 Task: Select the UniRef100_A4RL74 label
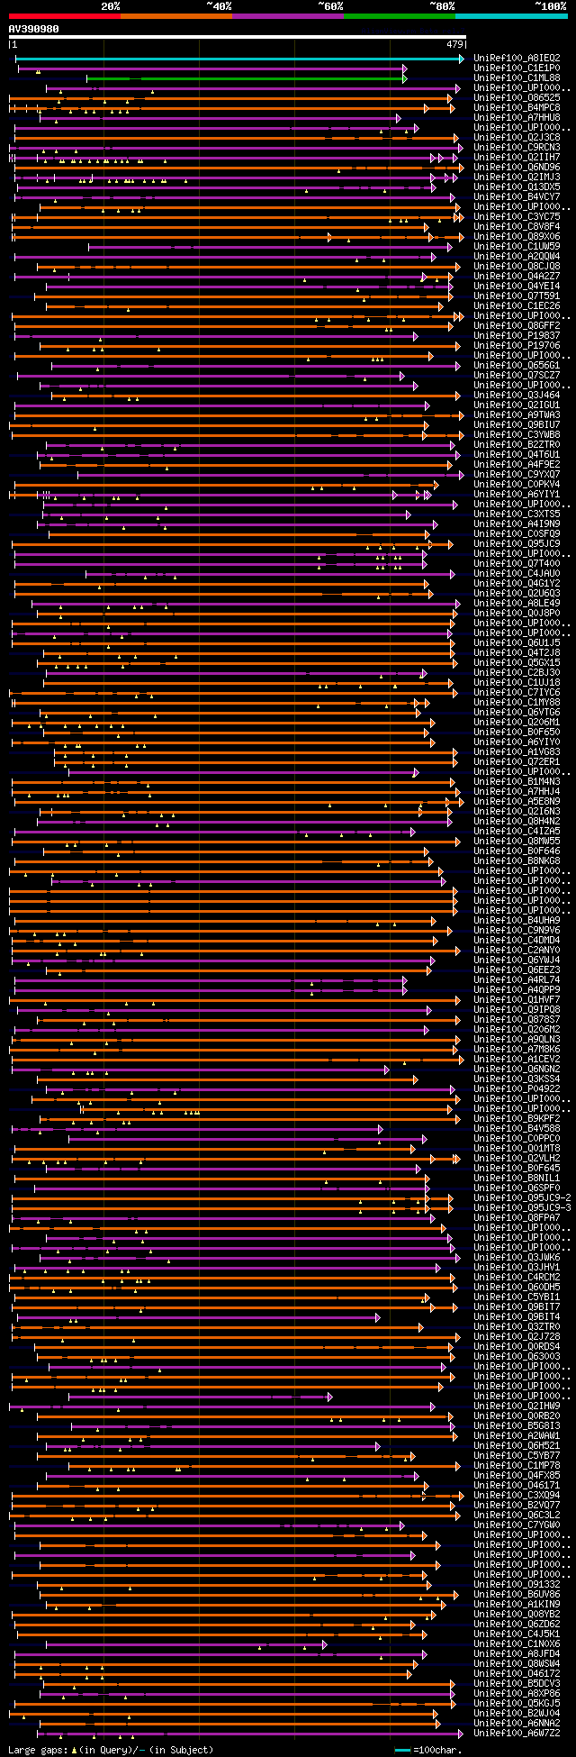click(517, 979)
